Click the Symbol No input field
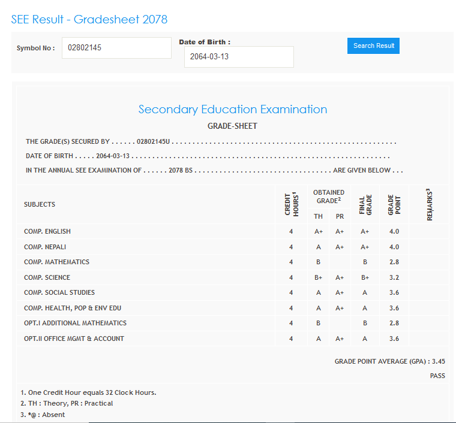The height and width of the screenshot is (423, 456). coord(116,48)
